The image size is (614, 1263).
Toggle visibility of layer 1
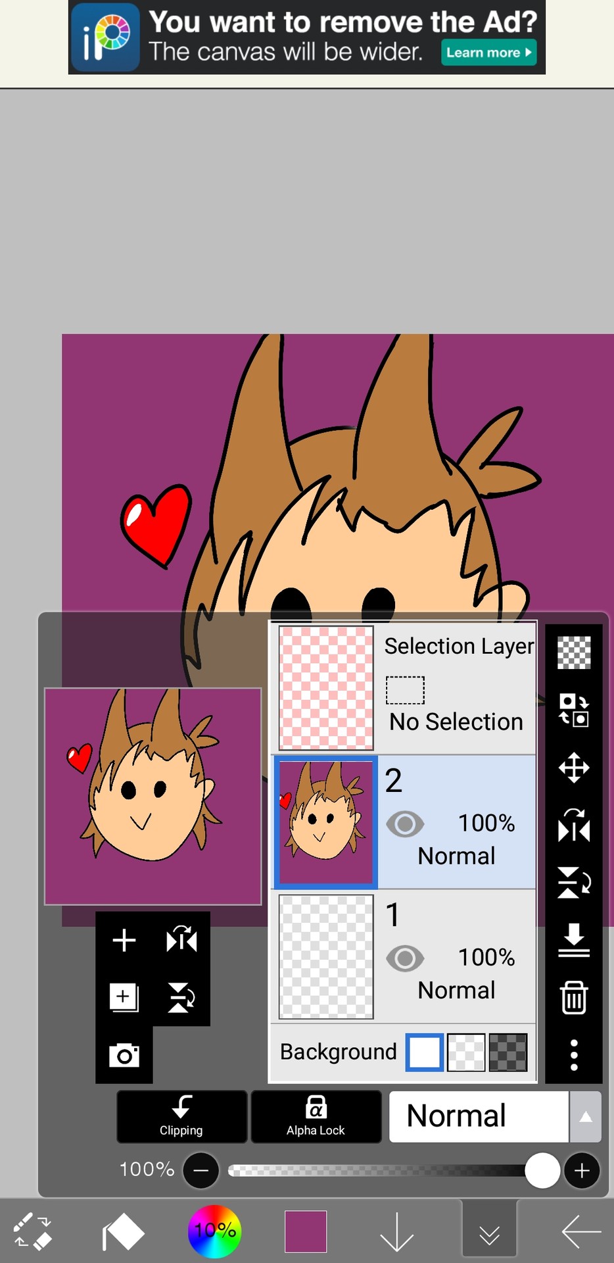tap(405, 958)
